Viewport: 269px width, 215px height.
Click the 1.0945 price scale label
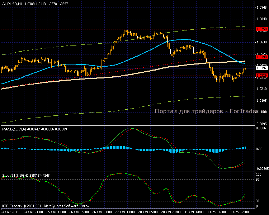[262, 8]
